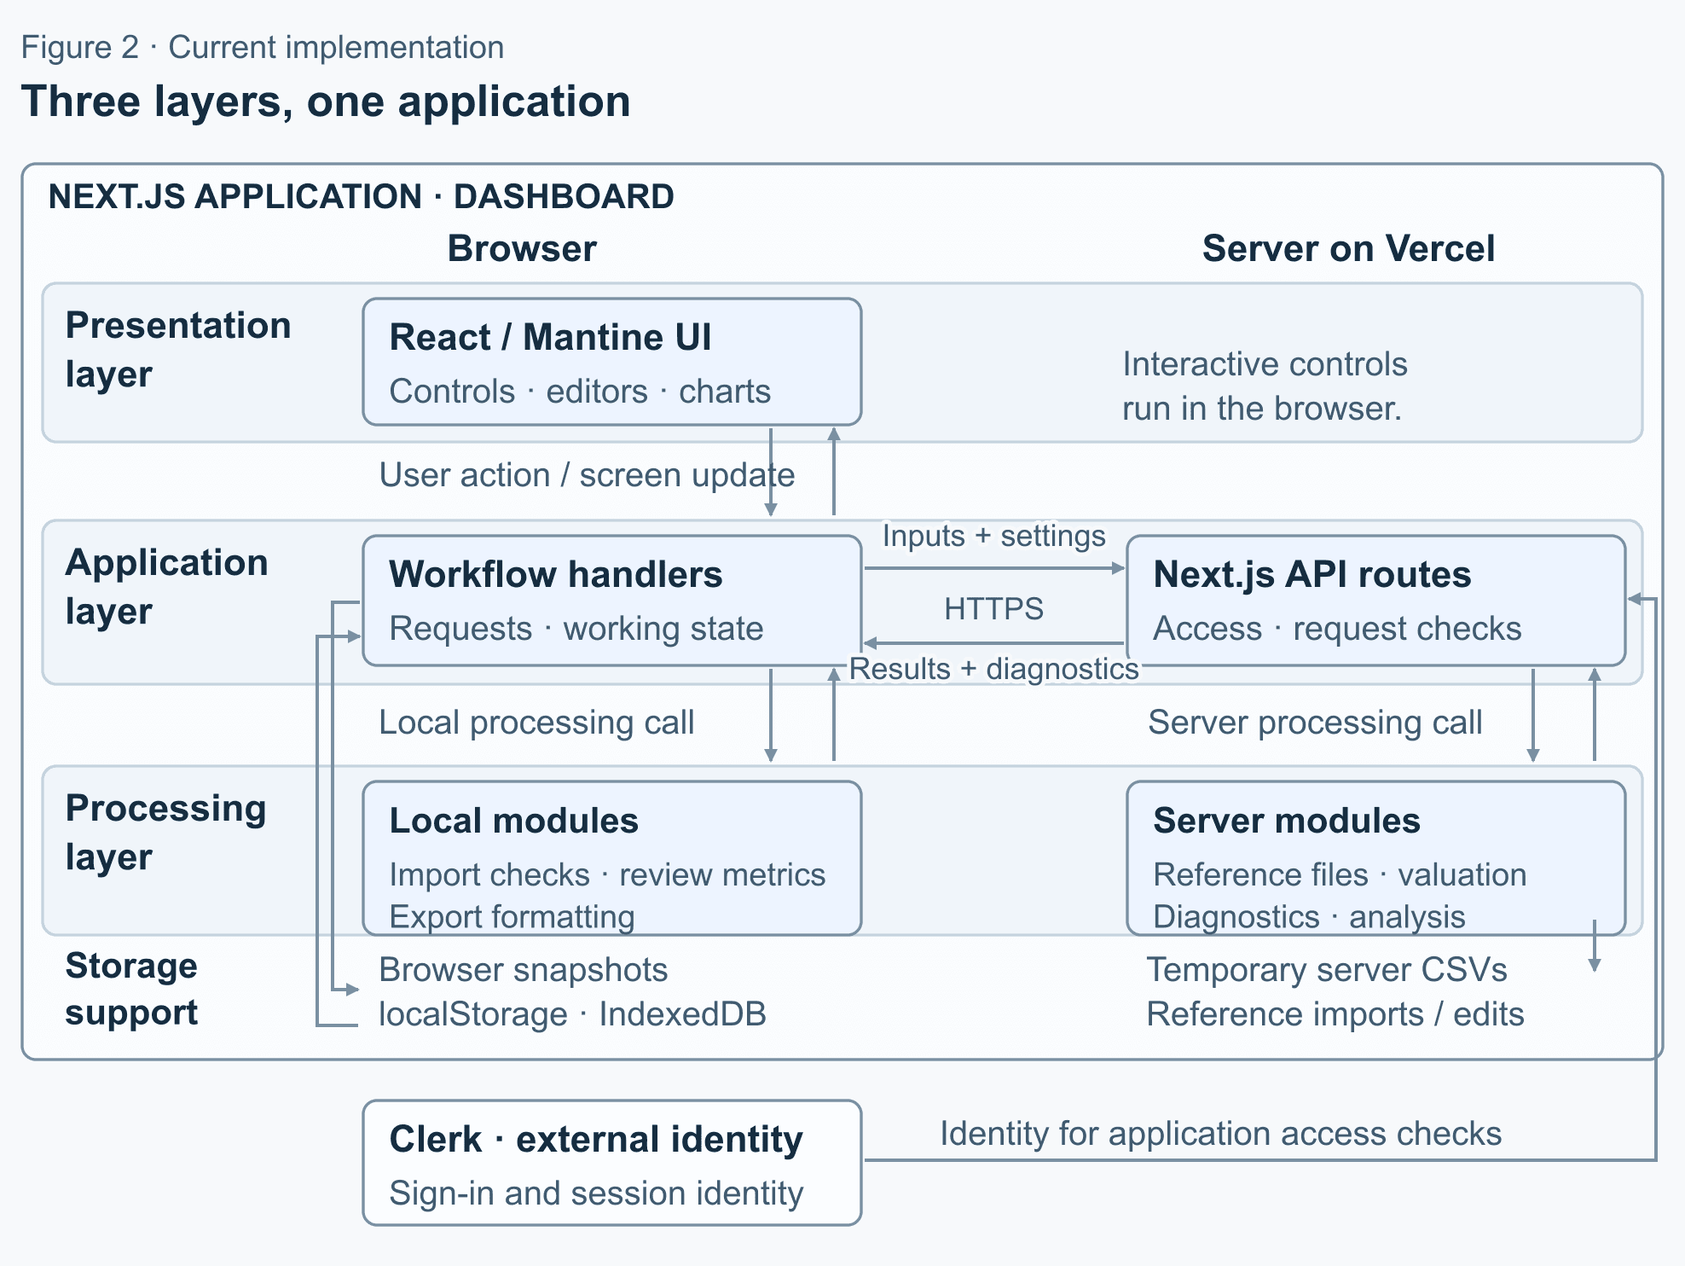Screen dimensions: 1685x1266
Task: Select the Local modules box
Action: 611,858
